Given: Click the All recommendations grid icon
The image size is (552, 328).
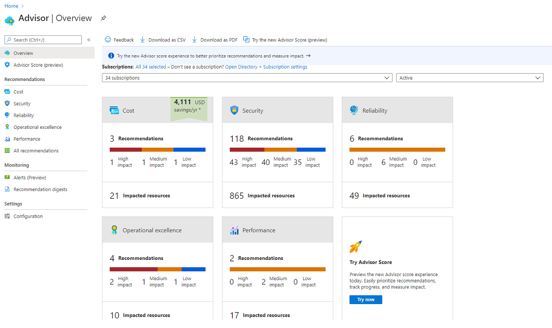Looking at the screenshot, I should point(7,150).
